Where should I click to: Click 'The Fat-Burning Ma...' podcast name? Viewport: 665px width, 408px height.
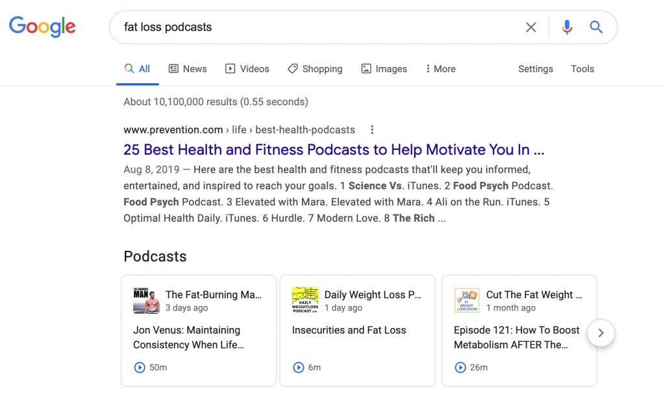pos(214,295)
